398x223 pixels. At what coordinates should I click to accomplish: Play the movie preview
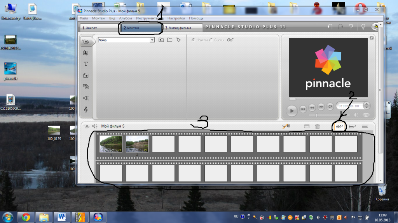coord(292,111)
